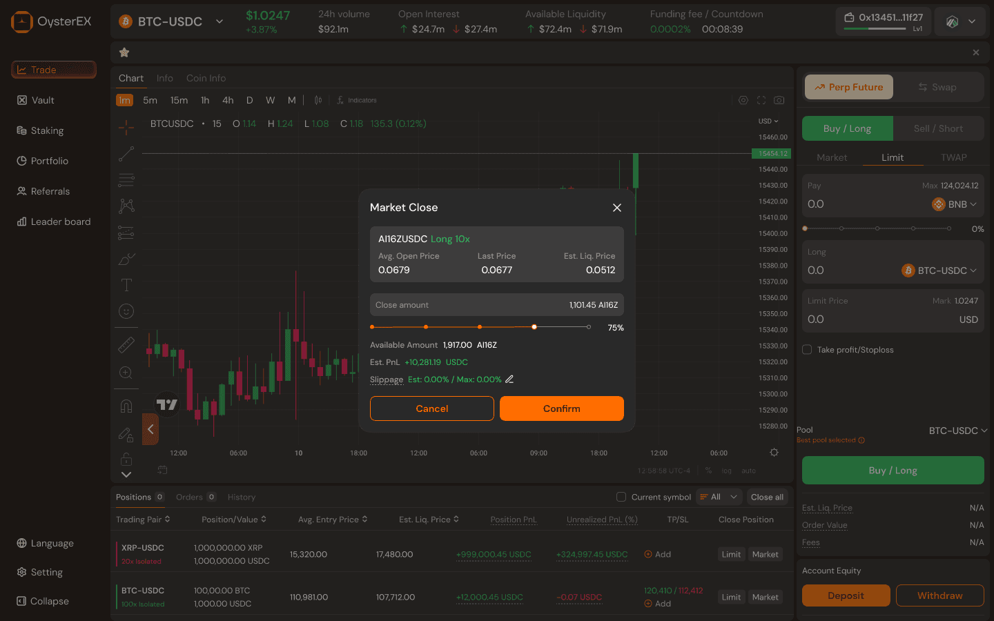
Task: Tick the Current symbol checkbox
Action: coord(621,497)
